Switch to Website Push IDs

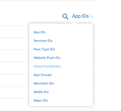47,58
